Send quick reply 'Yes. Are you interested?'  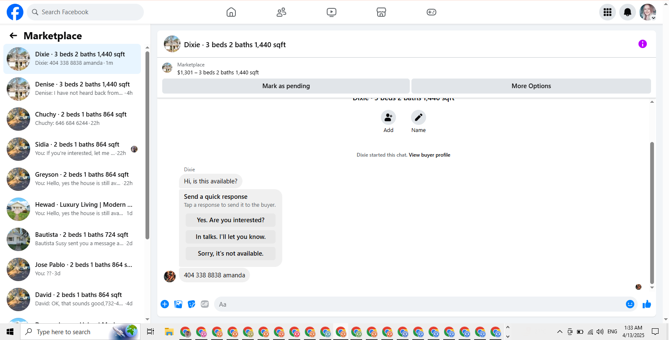tap(231, 220)
